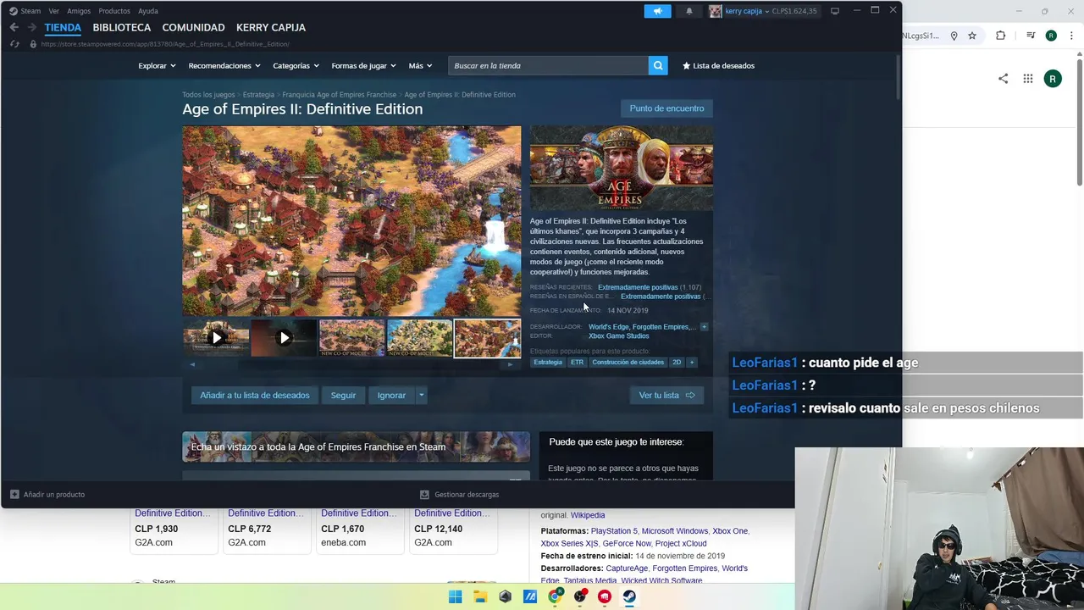Click the Todos los juegos breadcrumb
The width and height of the screenshot is (1084, 610).
coord(208,95)
